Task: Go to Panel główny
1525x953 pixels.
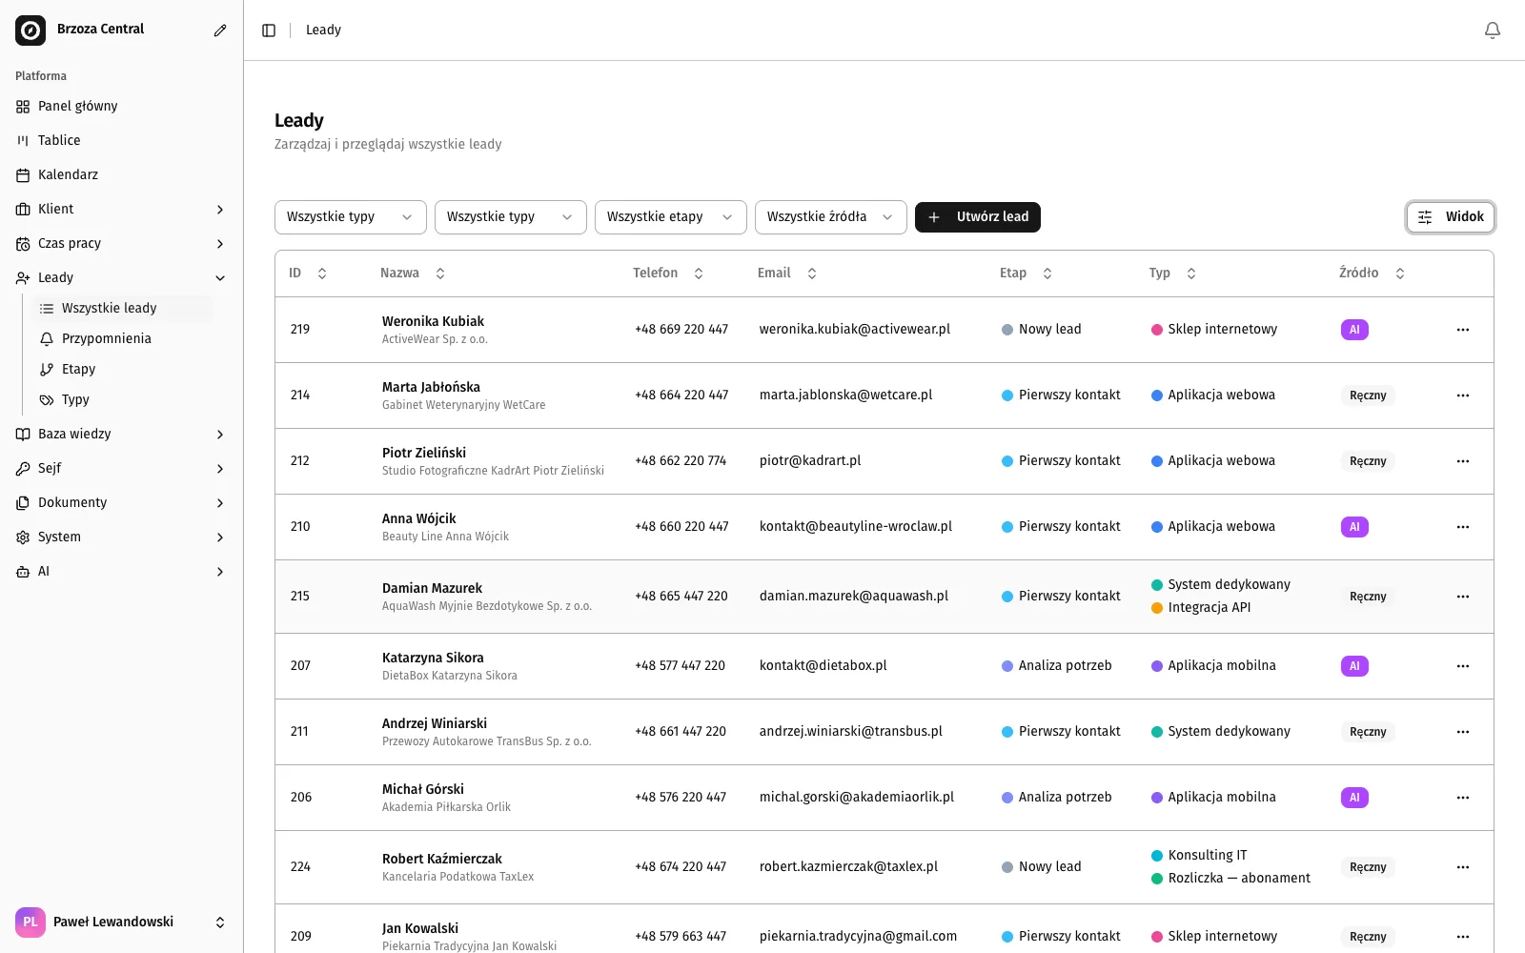Action: coord(121,107)
